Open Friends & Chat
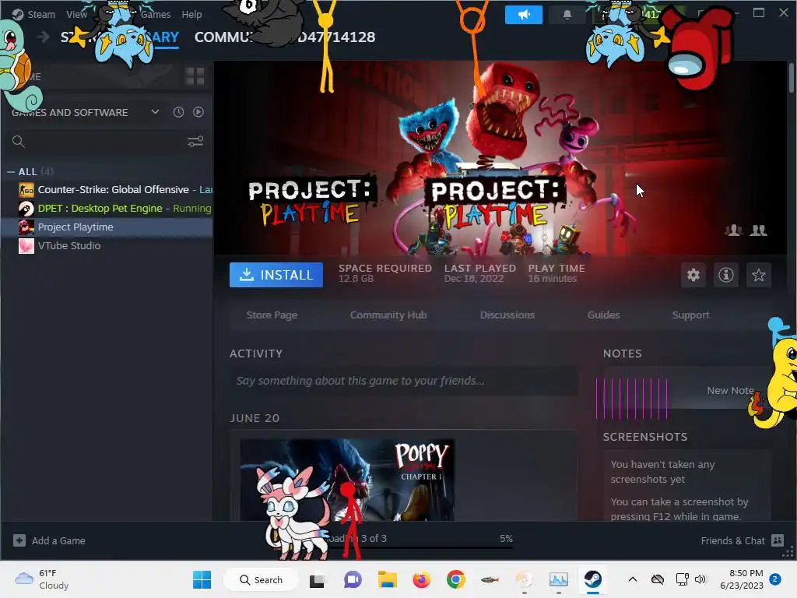 (x=742, y=540)
